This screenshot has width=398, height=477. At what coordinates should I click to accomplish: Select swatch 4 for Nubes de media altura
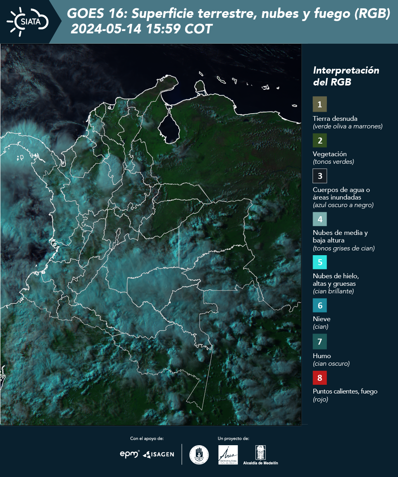click(320, 219)
